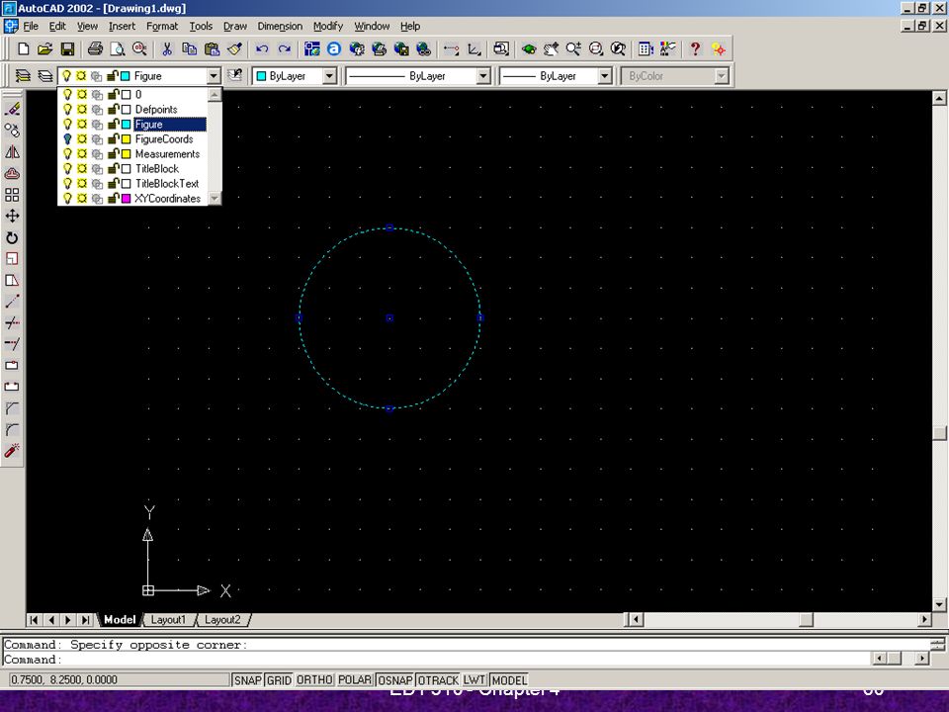Open the Draw menu
The width and height of the screenshot is (949, 712).
[x=235, y=26]
